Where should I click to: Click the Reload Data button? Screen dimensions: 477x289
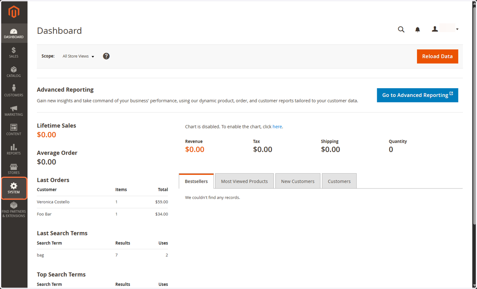coord(437,56)
